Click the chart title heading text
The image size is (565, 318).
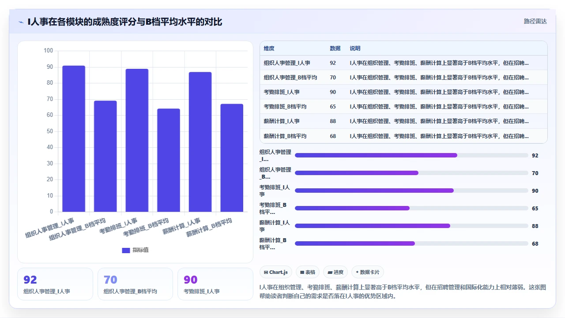[125, 22]
